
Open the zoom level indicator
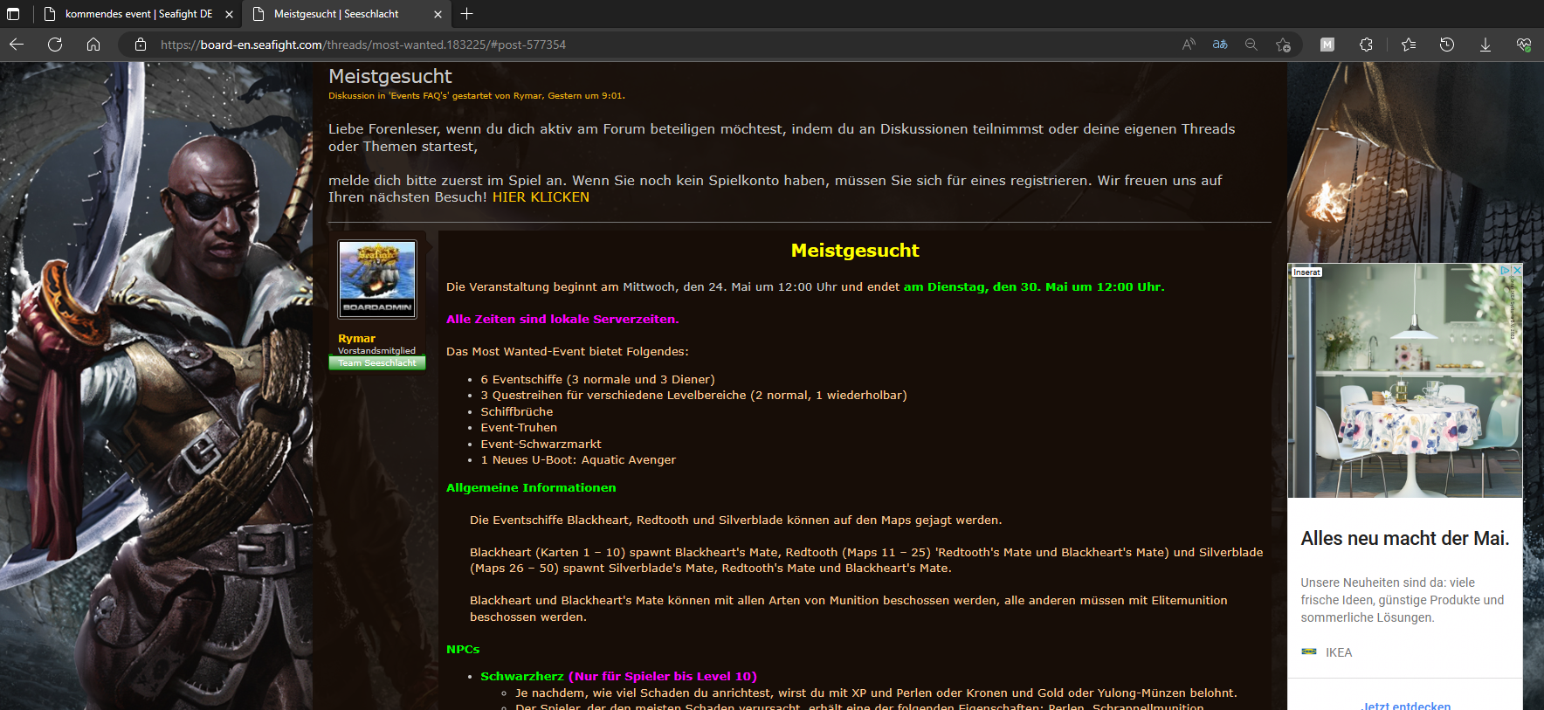coord(1251,45)
